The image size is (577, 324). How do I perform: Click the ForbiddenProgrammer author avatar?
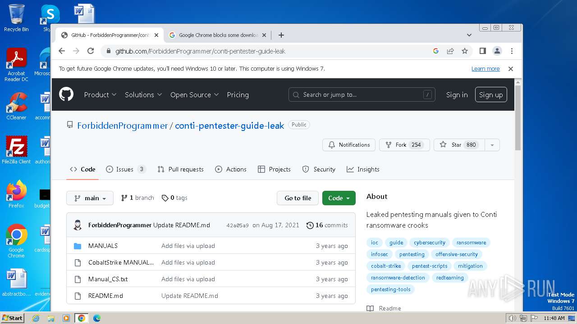[x=78, y=225]
